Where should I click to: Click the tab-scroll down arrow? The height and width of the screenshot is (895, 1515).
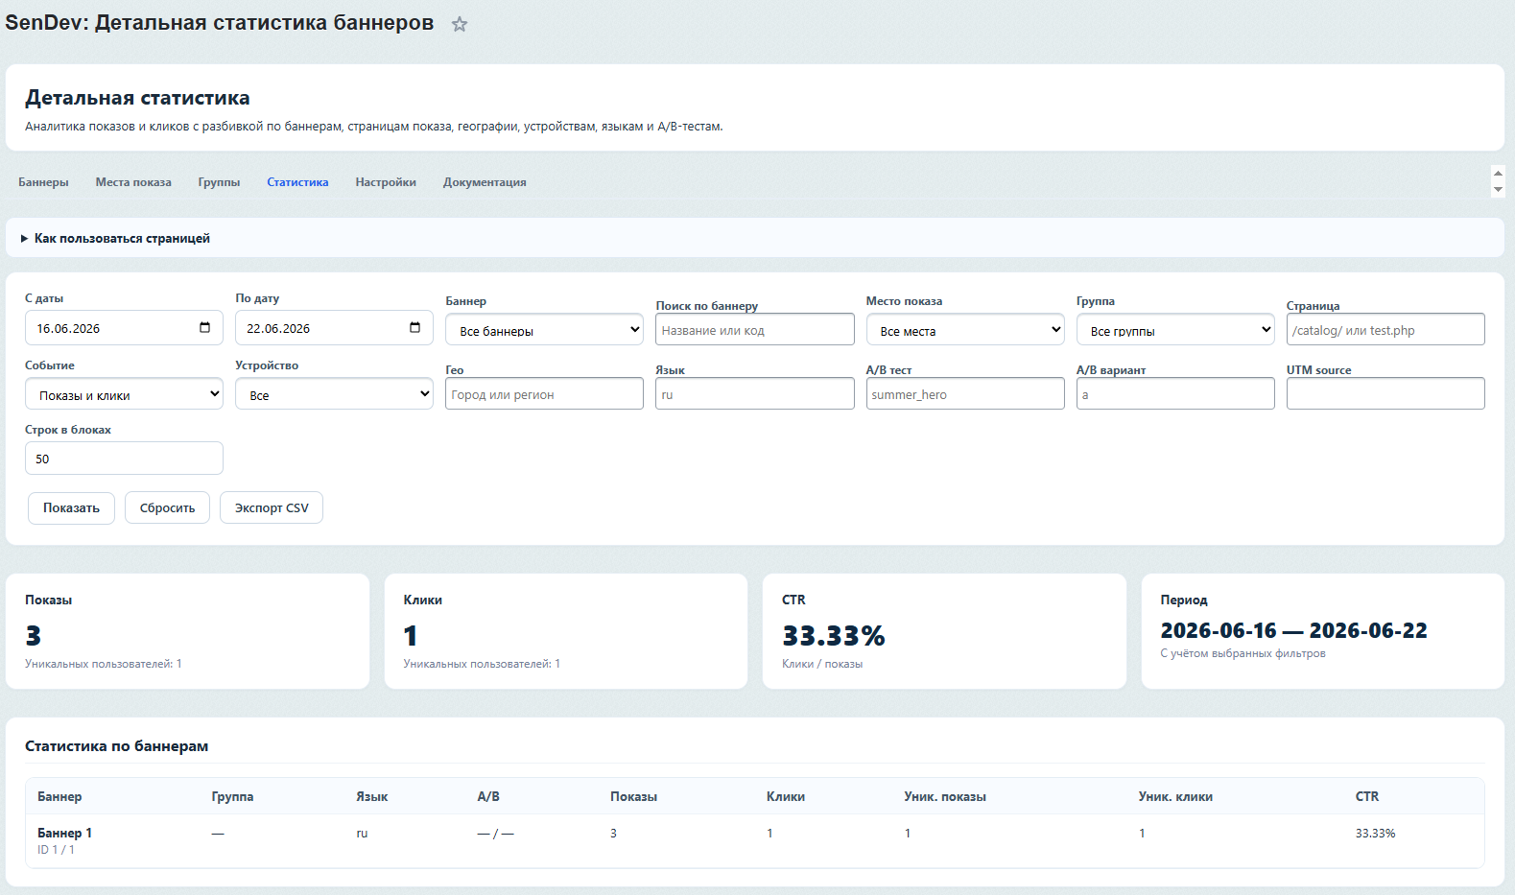tap(1498, 189)
